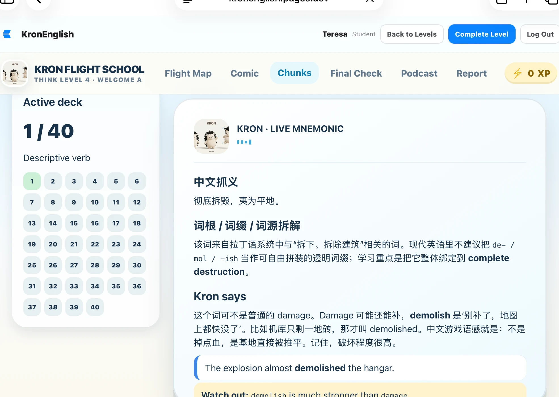Viewport: 559px width, 397px height.
Task: Open the Comic tab
Action: pyautogui.click(x=245, y=73)
